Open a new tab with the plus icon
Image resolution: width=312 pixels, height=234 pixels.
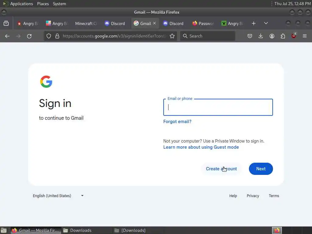point(253,23)
